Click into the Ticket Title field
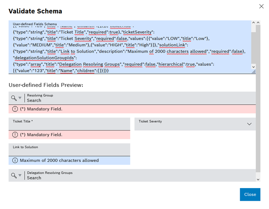 click(69, 126)
